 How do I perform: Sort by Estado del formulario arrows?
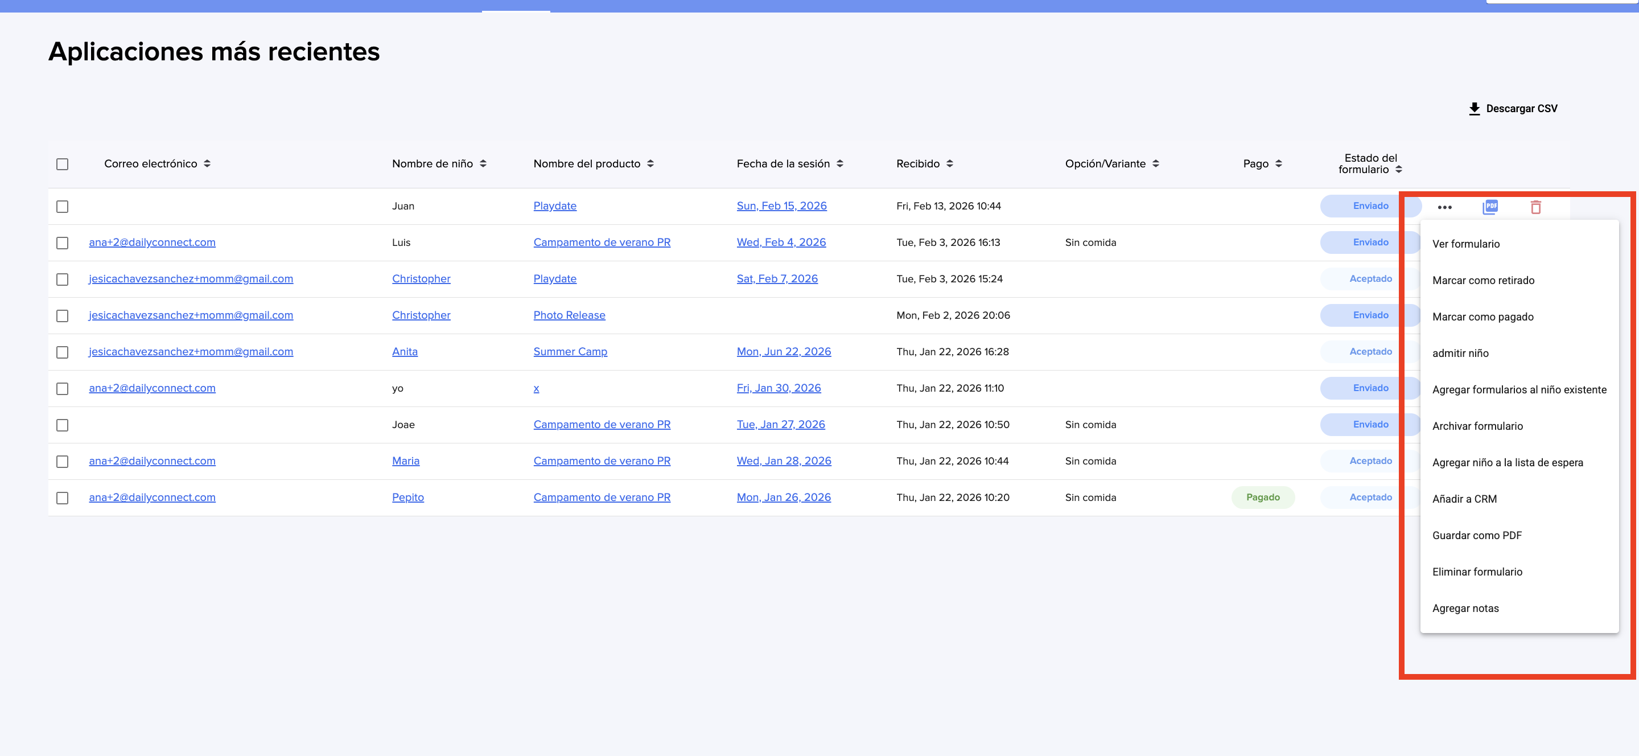click(x=1398, y=169)
